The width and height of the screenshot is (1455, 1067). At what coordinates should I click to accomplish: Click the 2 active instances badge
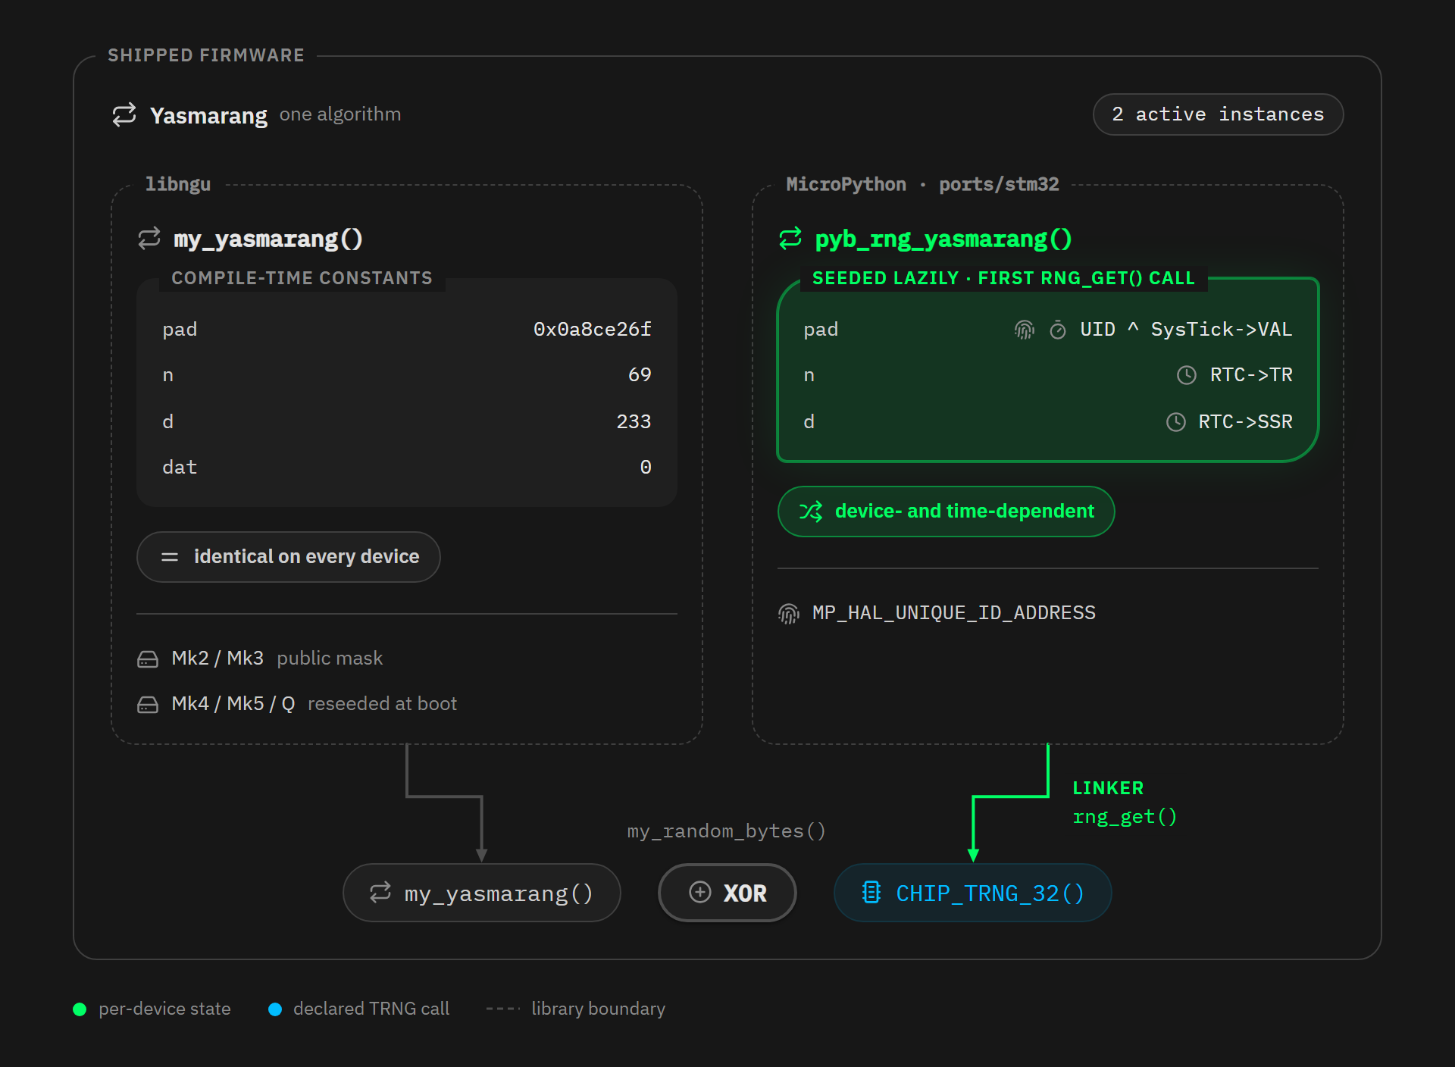pyautogui.click(x=1218, y=114)
